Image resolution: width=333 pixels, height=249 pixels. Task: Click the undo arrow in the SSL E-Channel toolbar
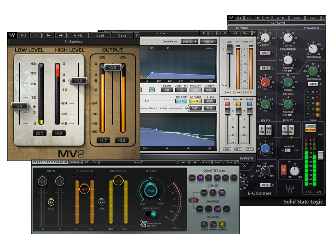coord(239,18)
